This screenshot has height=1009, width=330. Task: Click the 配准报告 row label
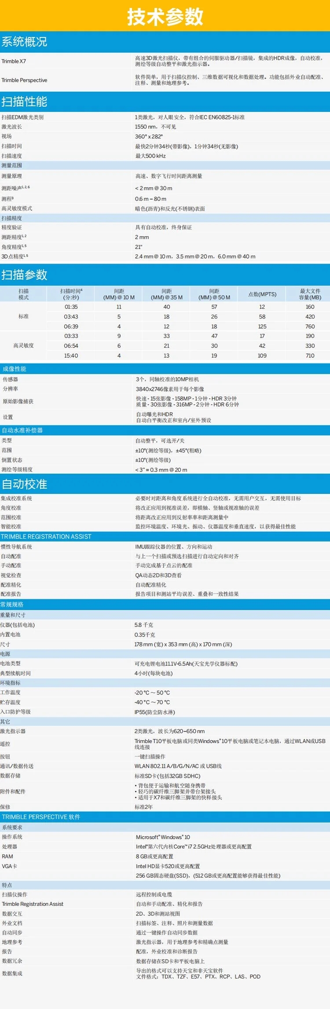click(x=11, y=594)
